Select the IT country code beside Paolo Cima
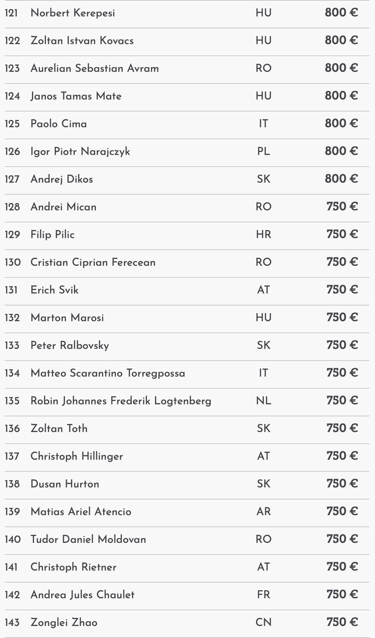Viewport: 375px width, 638px height. 263,124
